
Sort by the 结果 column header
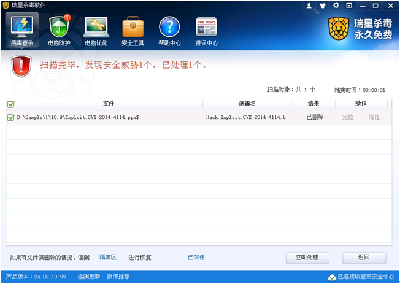click(313, 103)
